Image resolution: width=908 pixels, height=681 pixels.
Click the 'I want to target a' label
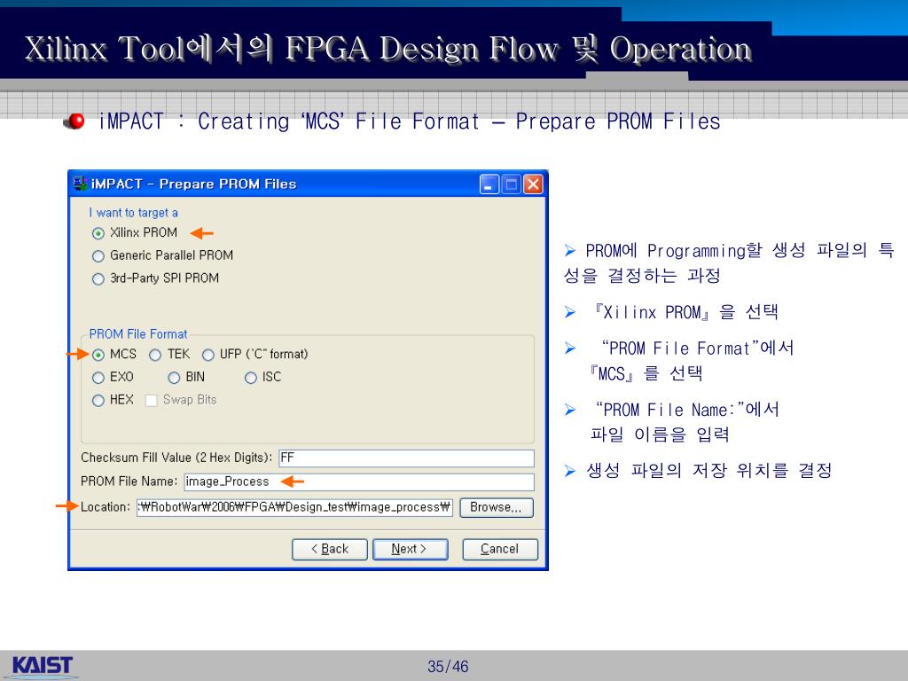point(133,213)
